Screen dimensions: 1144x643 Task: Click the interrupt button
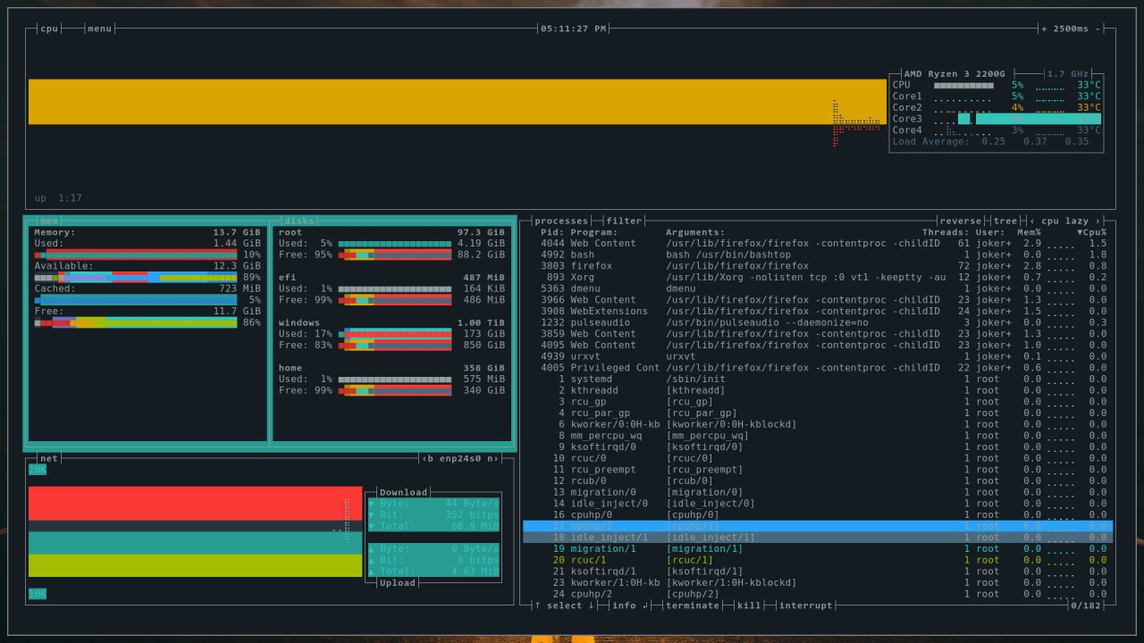805,605
